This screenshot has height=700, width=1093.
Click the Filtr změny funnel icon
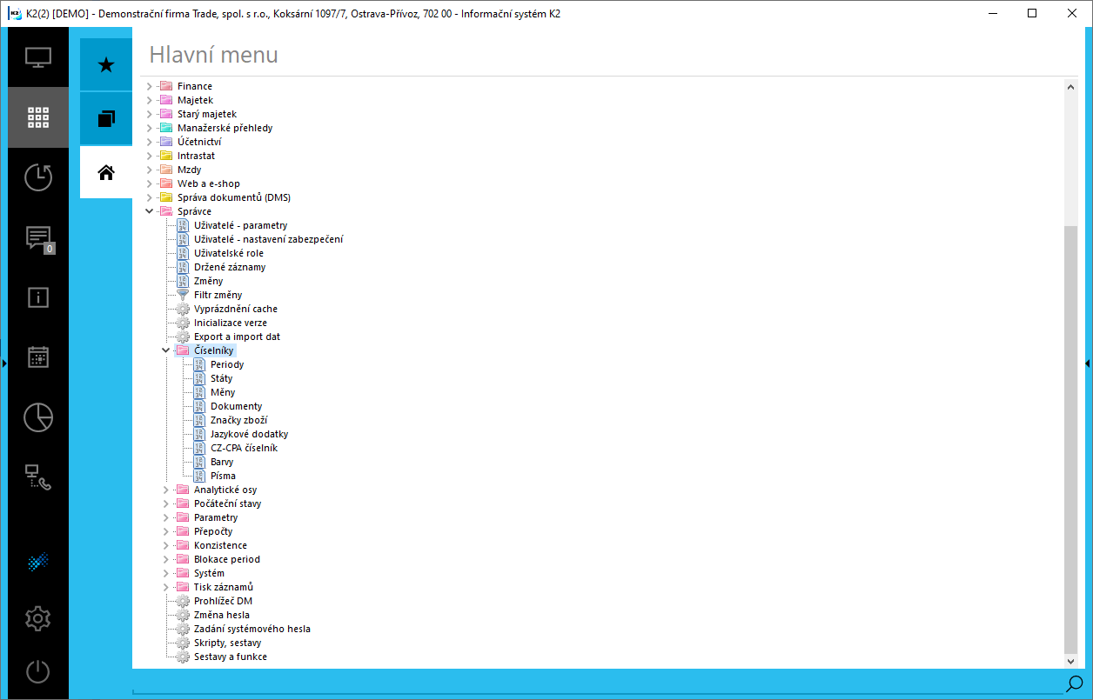coord(183,295)
